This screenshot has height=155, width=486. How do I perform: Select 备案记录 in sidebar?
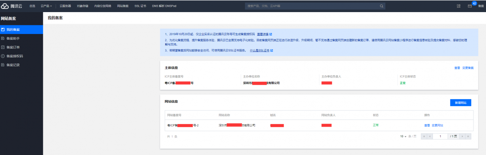point(22,65)
